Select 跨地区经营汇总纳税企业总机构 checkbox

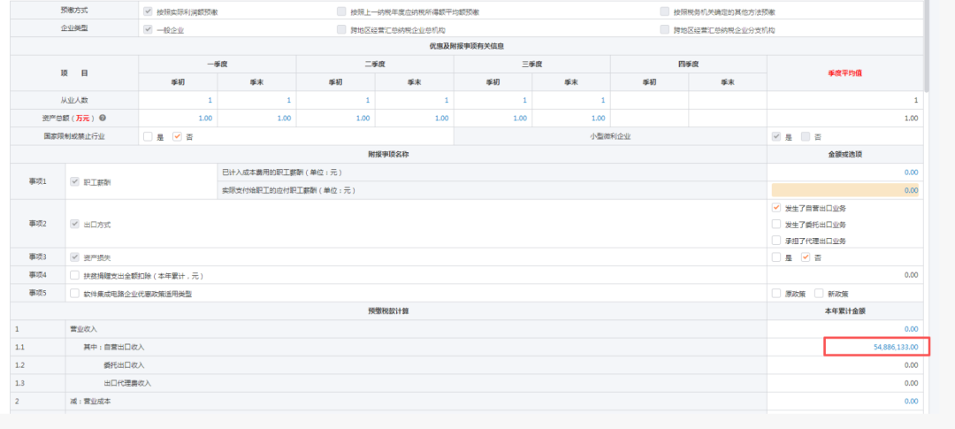point(341,29)
